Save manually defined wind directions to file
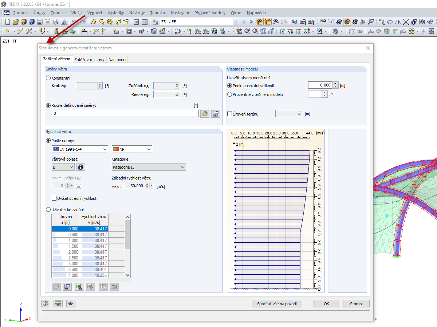The width and height of the screenshot is (437, 327). pyautogui.click(x=215, y=113)
